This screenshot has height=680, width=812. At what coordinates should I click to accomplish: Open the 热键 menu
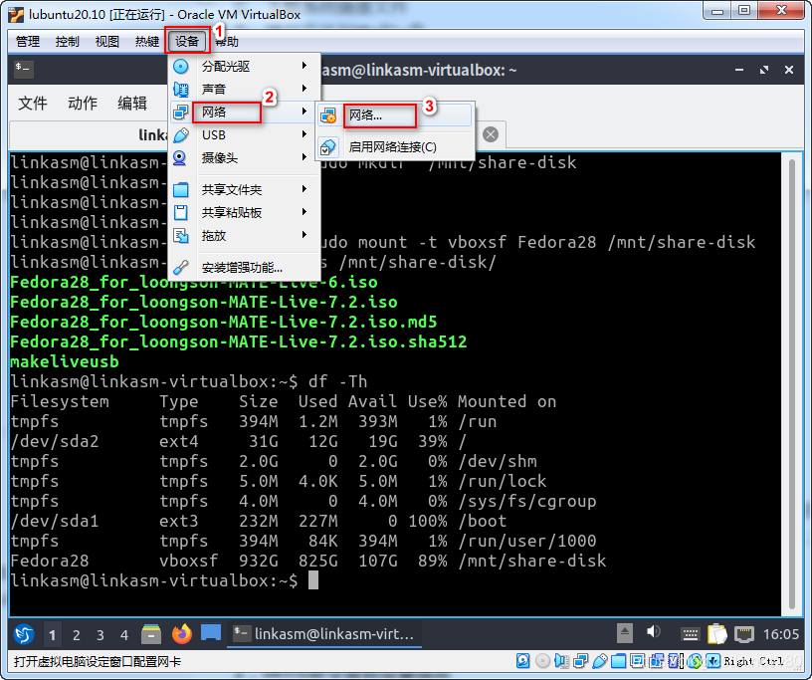[147, 41]
